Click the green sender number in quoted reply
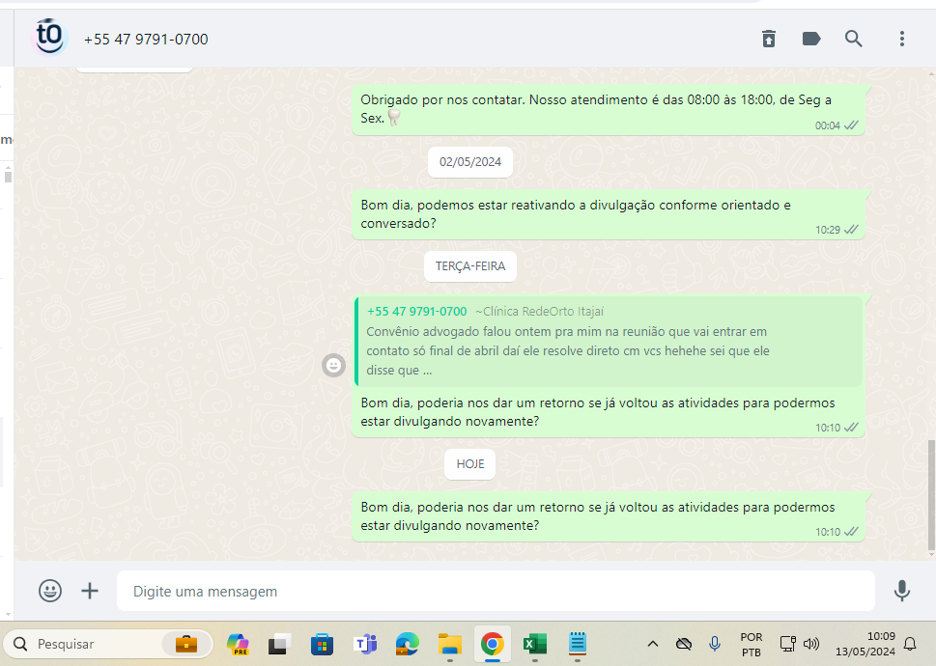This screenshot has height=666, width=936. pyautogui.click(x=416, y=311)
